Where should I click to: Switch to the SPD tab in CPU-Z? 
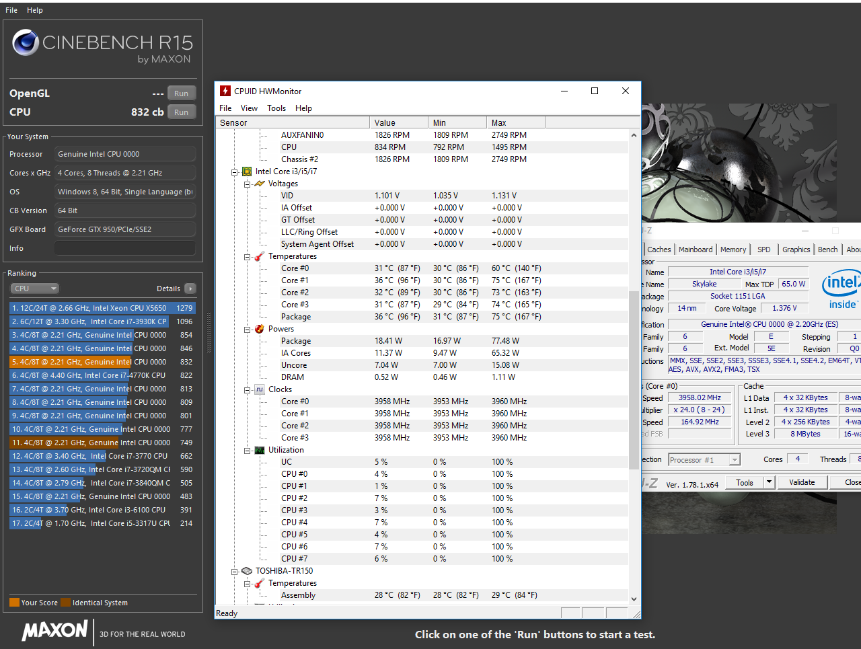764,250
